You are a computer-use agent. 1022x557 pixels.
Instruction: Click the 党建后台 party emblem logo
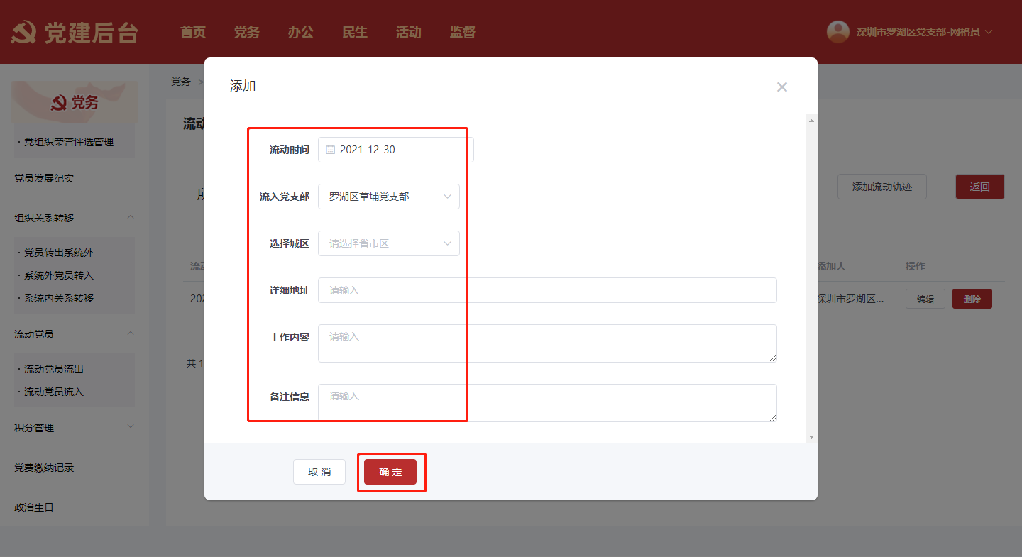[x=24, y=33]
